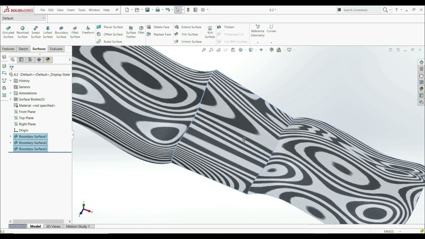Click the New document icon

click(127, 10)
